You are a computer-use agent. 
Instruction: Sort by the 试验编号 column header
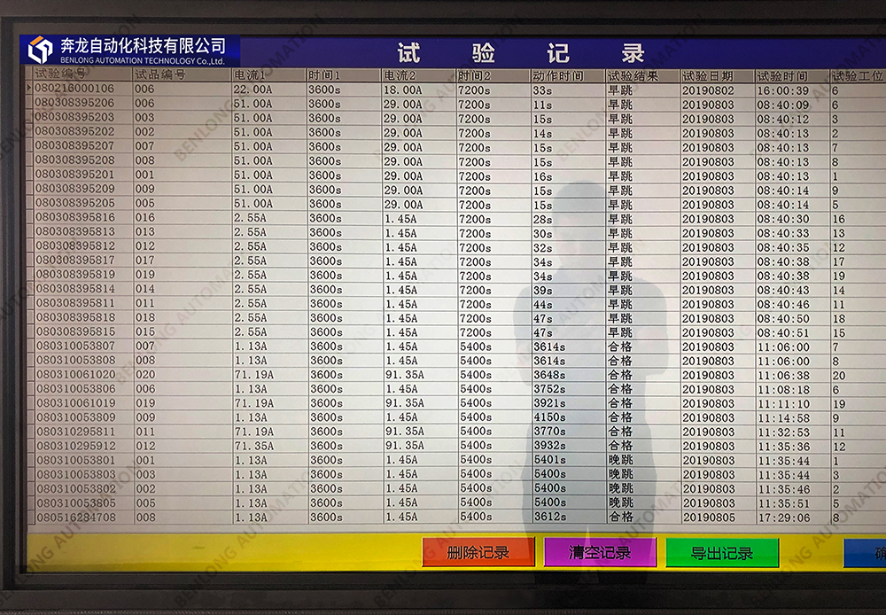(62, 75)
